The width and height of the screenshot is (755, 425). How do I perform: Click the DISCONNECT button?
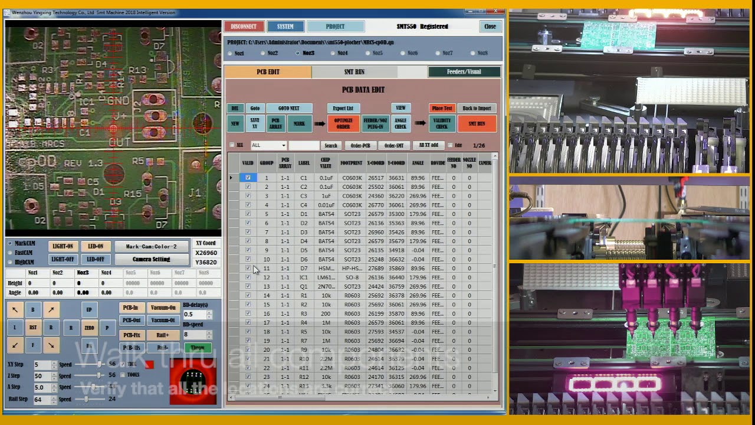click(244, 27)
